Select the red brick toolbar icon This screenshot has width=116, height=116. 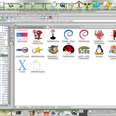50,17
